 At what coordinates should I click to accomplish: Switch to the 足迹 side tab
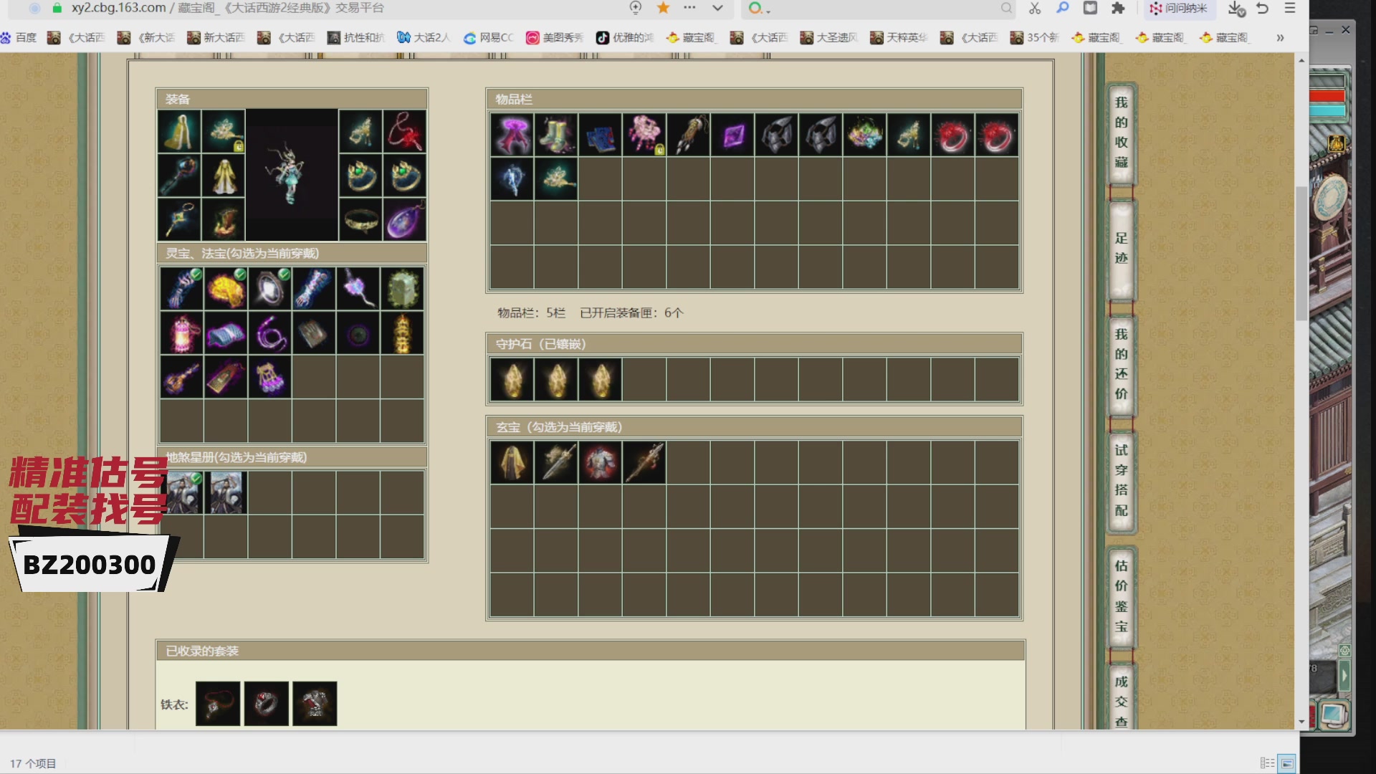click(x=1121, y=248)
